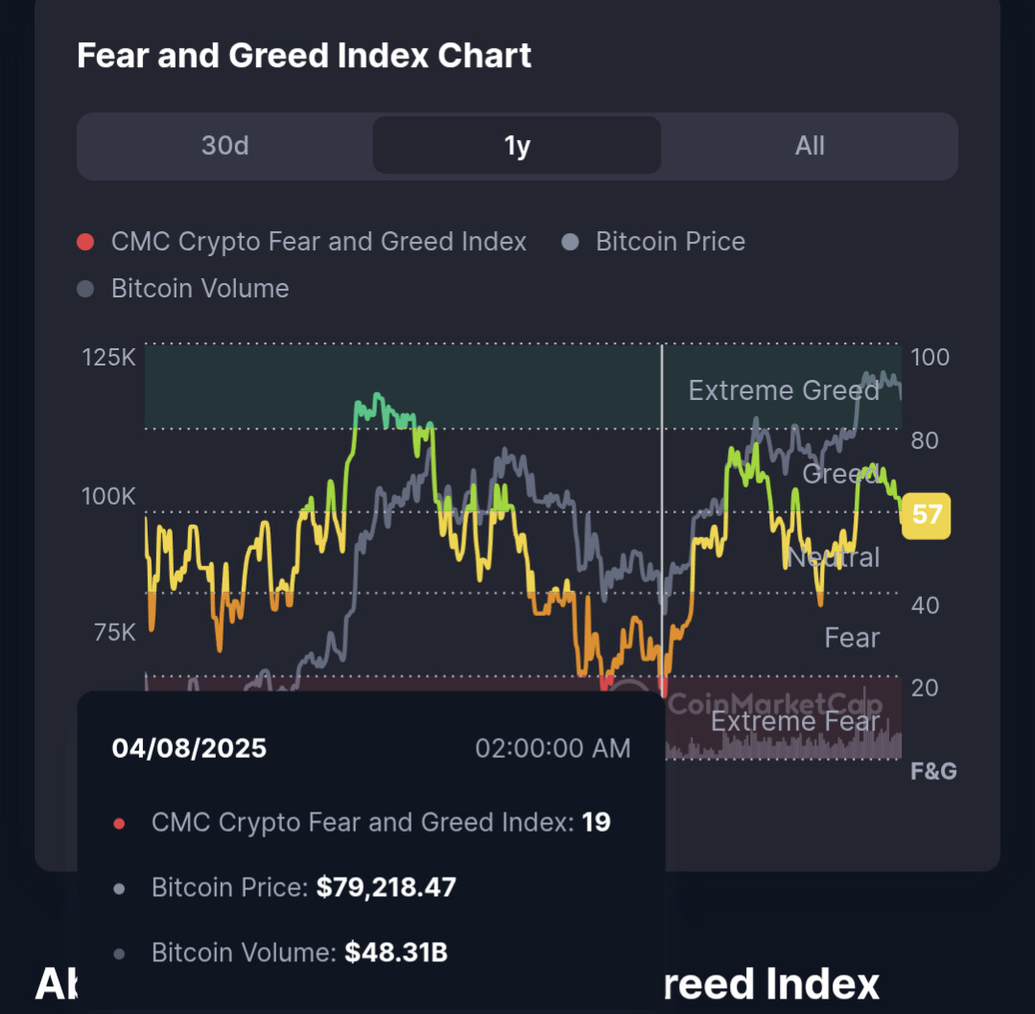This screenshot has height=1014, width=1035.
Task: Click the F&G axis label
Action: coord(932,771)
